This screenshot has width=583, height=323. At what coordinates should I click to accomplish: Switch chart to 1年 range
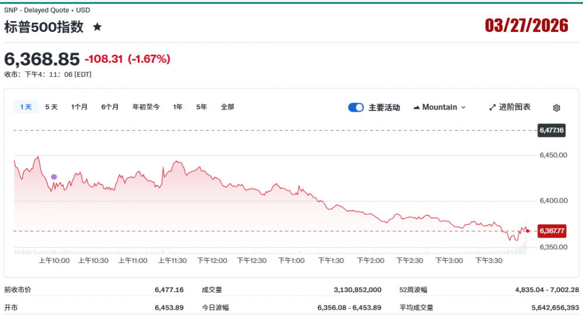click(178, 107)
